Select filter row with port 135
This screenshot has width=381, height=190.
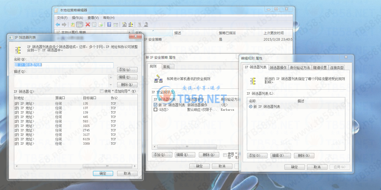(x=75, y=103)
